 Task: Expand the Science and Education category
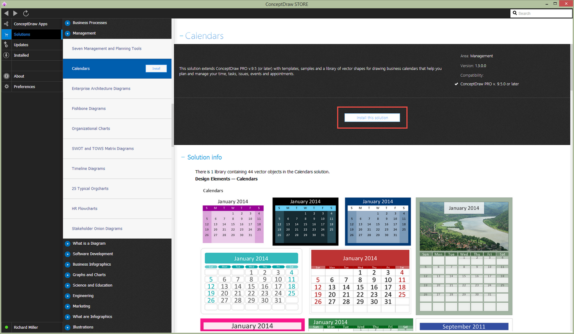click(x=68, y=286)
